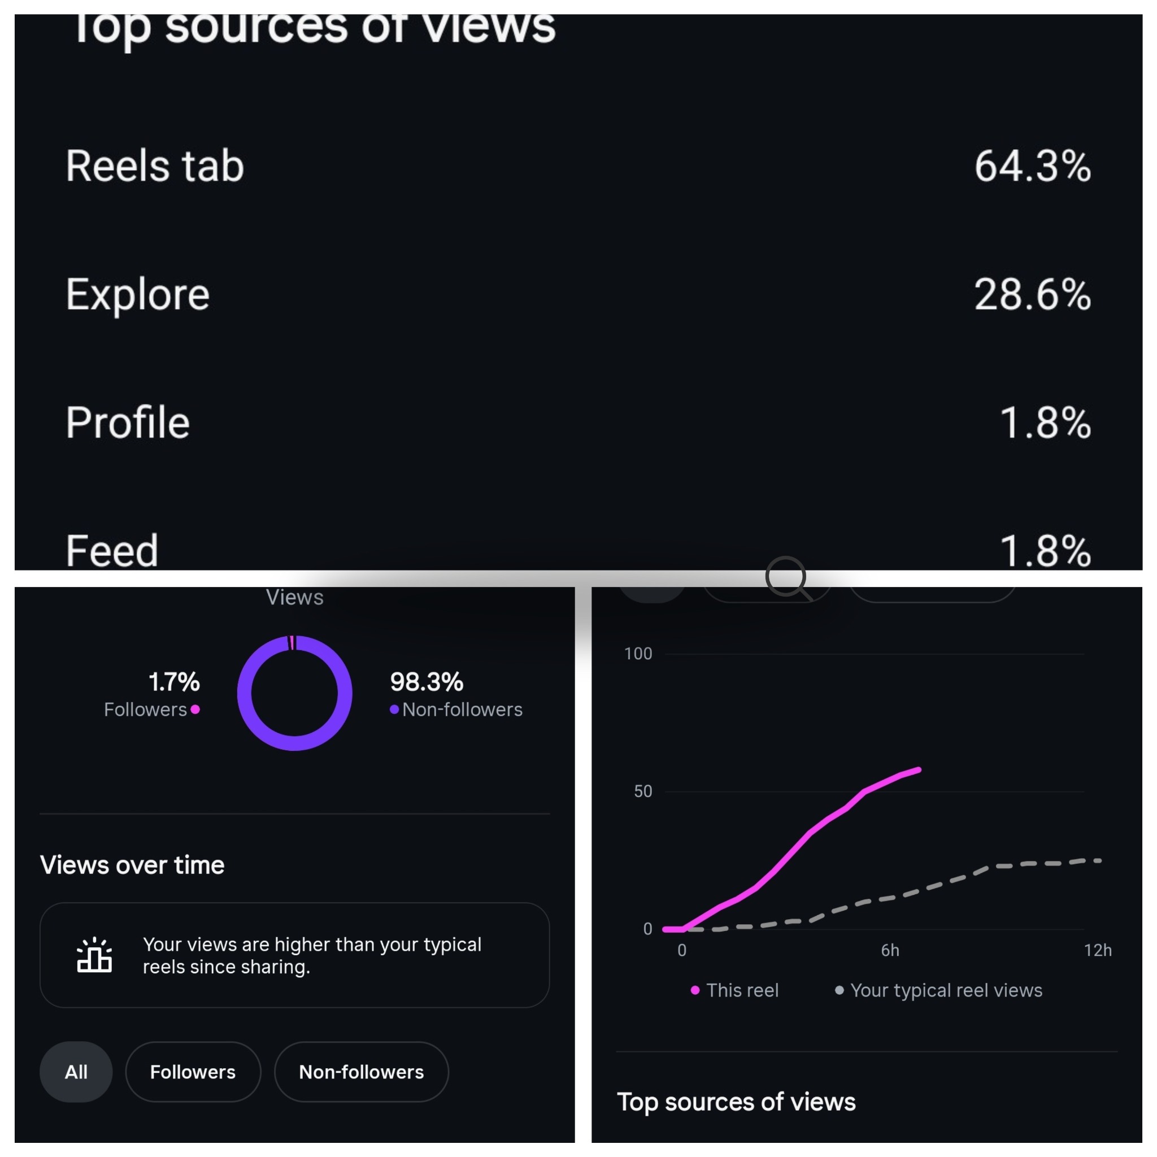
Task: Click the views higher than typical message
Action: [x=311, y=955]
